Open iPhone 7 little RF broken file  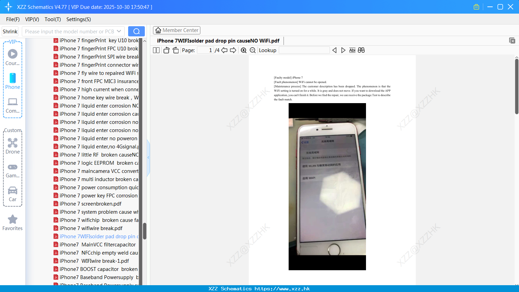point(96,155)
